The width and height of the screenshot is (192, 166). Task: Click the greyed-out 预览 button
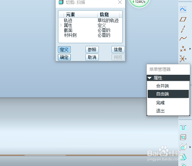[x=118, y=57]
